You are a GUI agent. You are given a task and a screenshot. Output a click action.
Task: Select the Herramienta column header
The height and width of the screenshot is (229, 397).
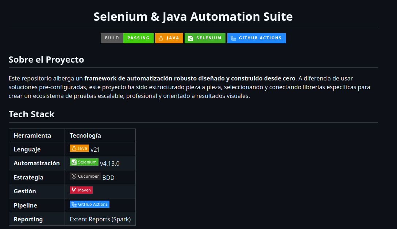click(x=32, y=135)
